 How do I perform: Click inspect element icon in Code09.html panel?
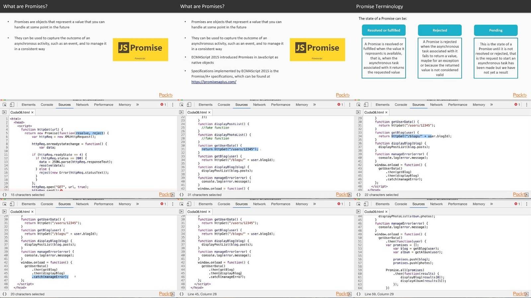click(x=358, y=204)
